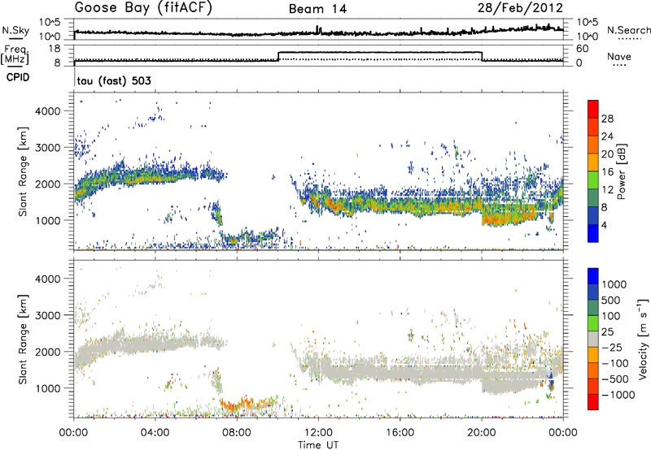651x450 pixels.
Task: Click the '16:00' time tick label
Action: (400, 433)
